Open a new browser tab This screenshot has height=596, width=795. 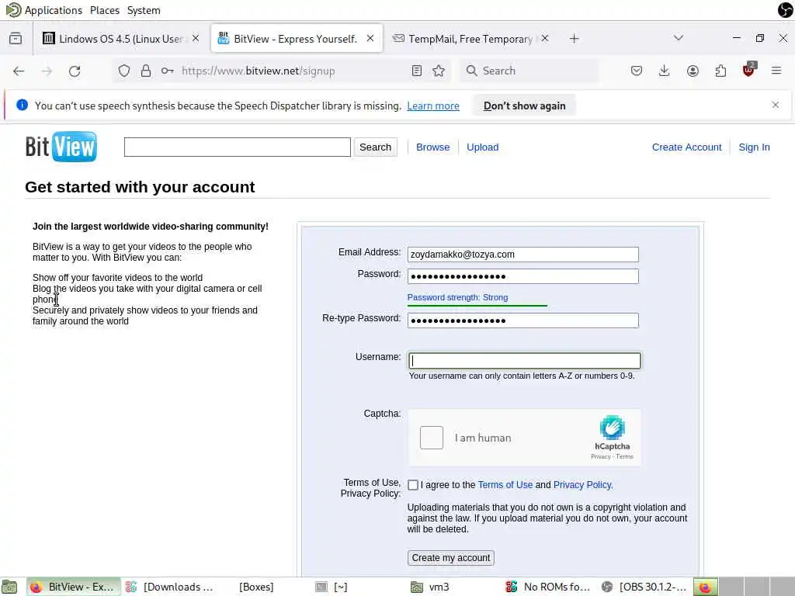pyautogui.click(x=574, y=39)
